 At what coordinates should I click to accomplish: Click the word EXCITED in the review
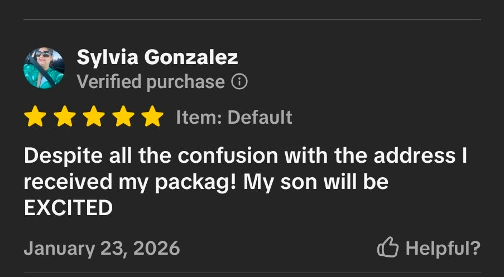69,208
